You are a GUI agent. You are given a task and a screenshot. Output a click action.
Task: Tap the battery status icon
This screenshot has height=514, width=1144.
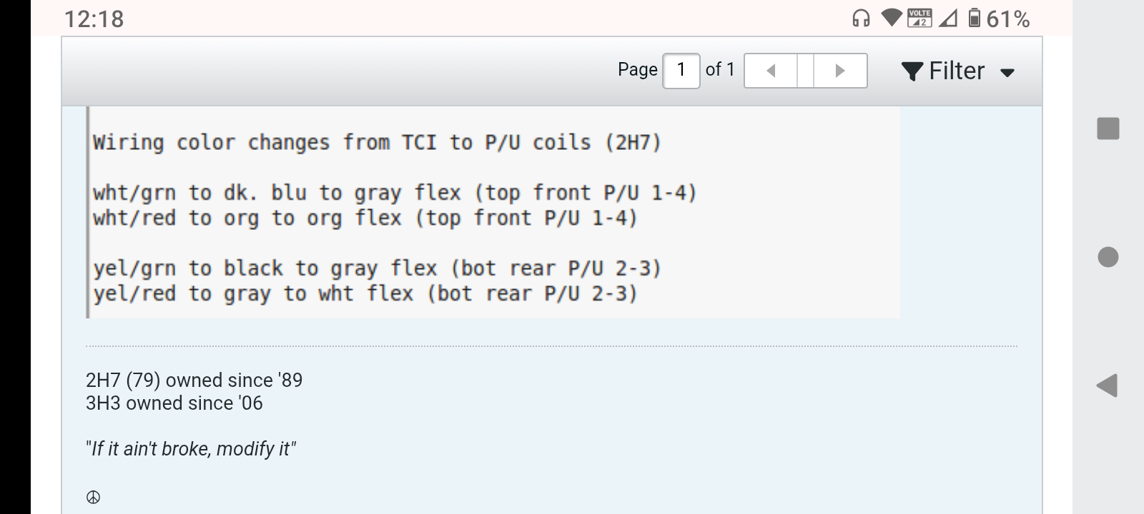[974, 18]
